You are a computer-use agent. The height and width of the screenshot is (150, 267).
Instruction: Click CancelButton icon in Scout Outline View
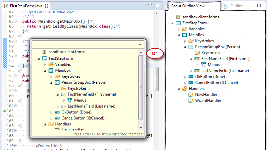click(191, 83)
